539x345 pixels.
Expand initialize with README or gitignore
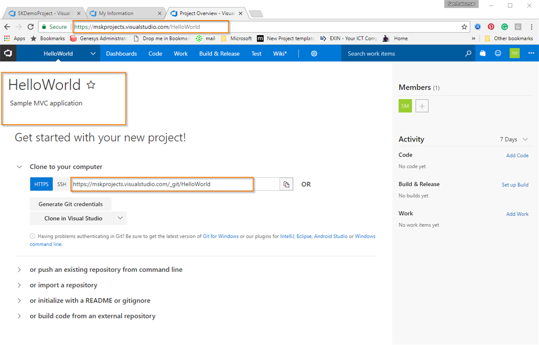point(19,301)
